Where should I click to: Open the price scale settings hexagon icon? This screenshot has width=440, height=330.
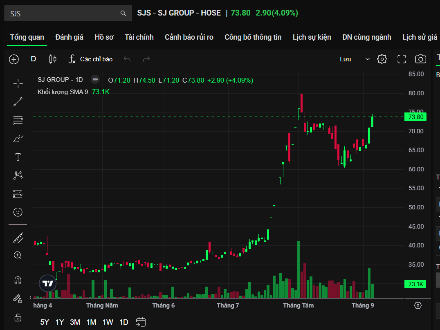pyautogui.click(x=418, y=305)
